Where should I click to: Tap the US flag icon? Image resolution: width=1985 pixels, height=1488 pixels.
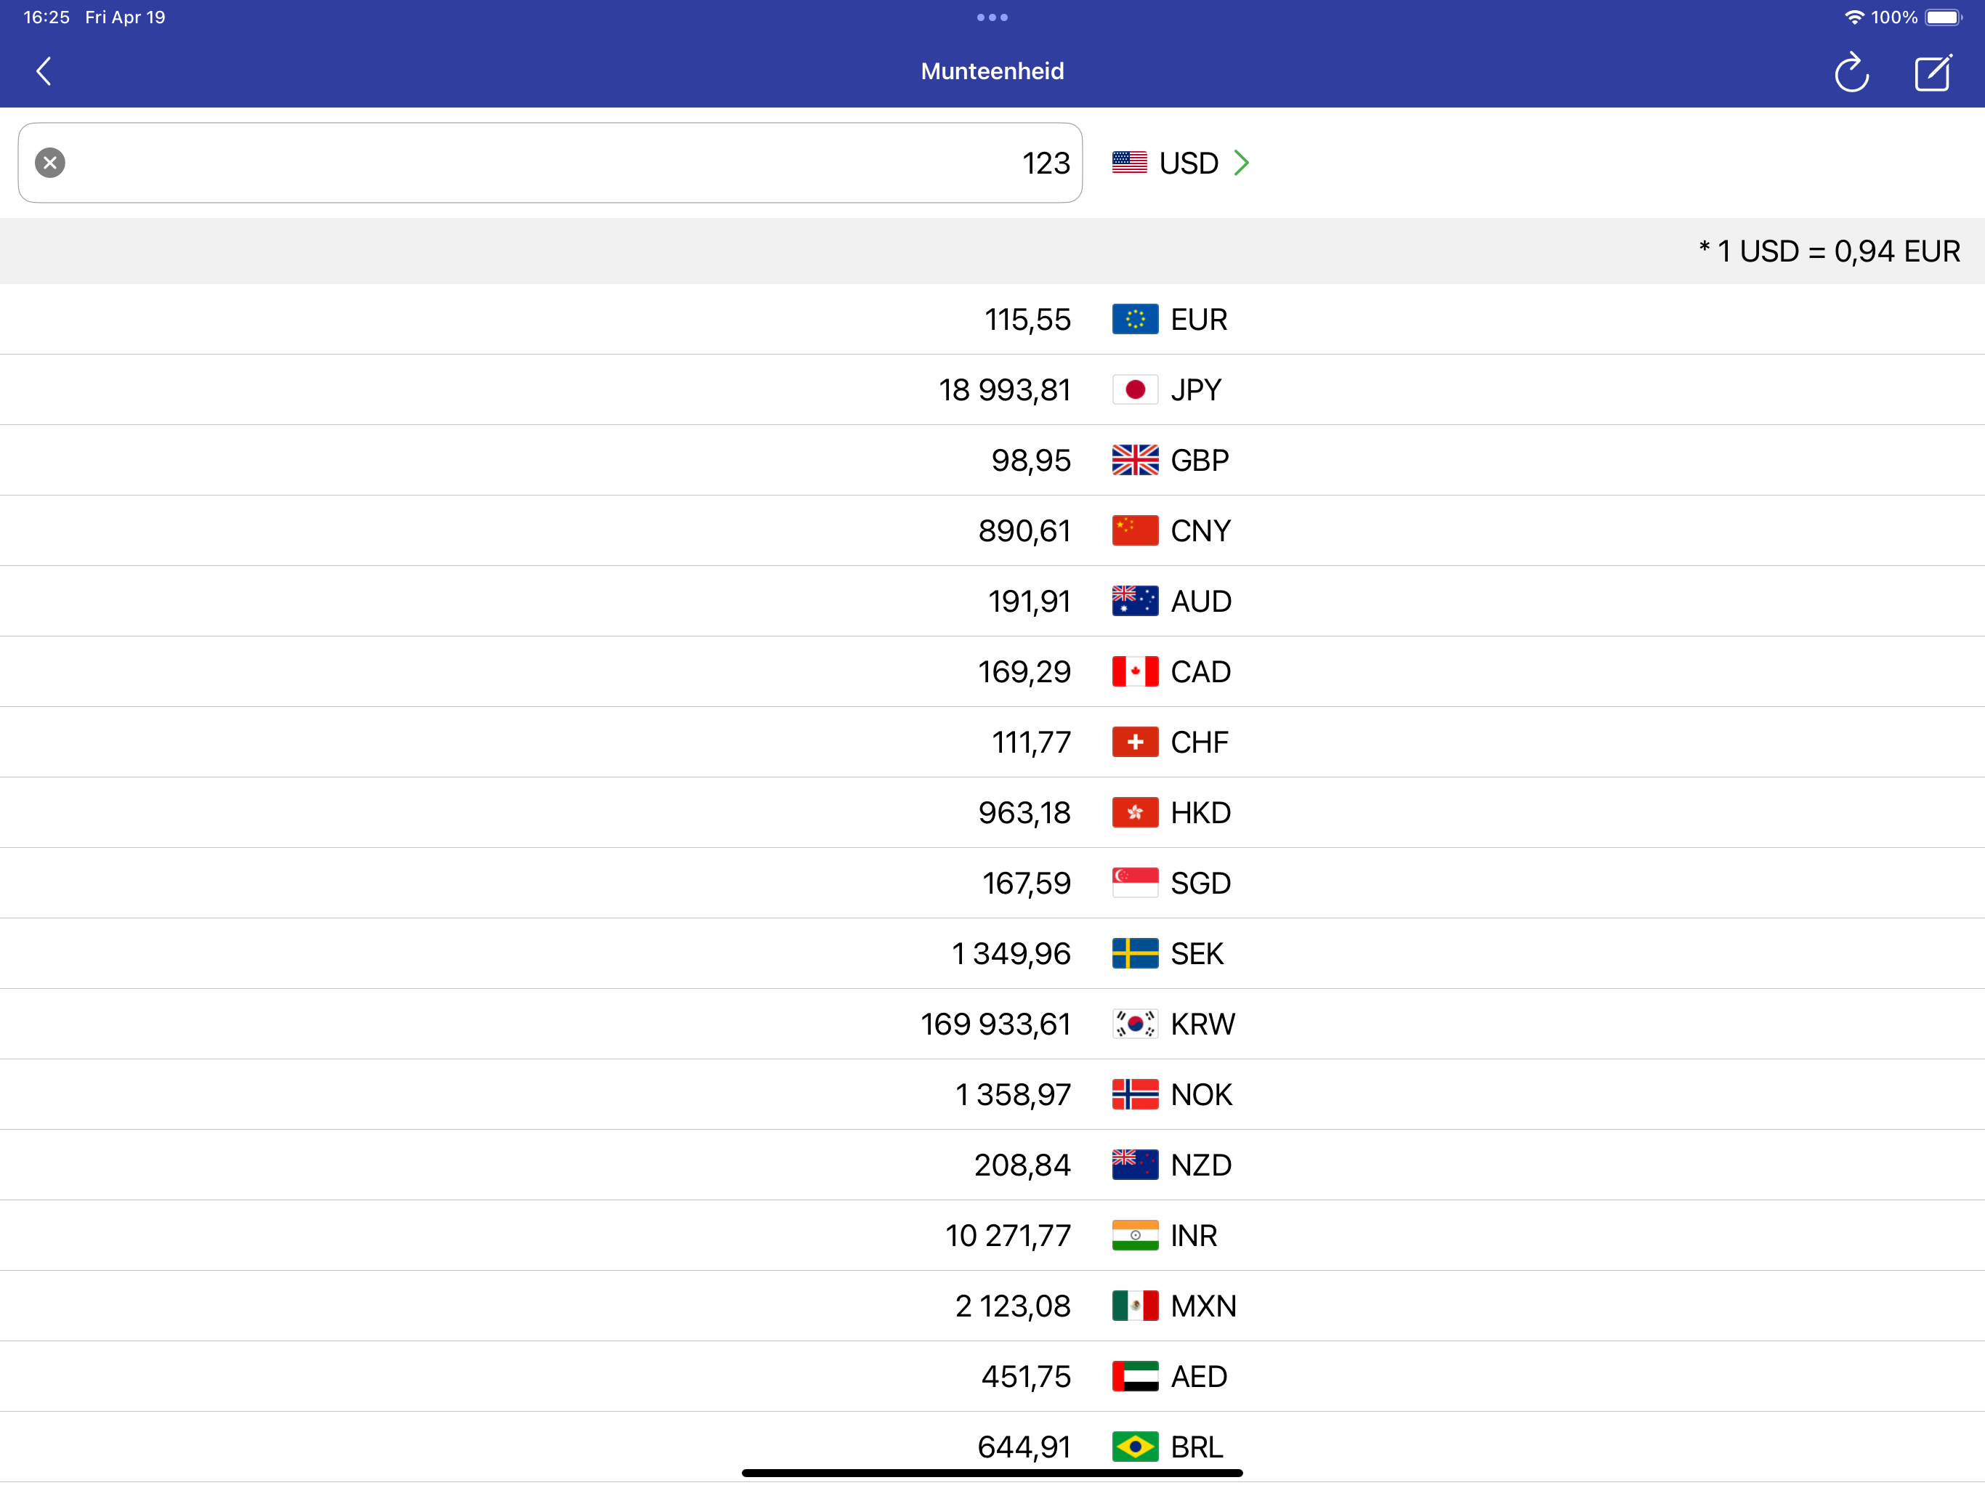1129,163
